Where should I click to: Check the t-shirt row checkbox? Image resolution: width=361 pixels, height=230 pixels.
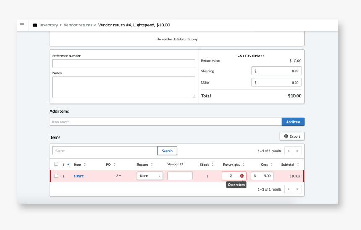click(56, 176)
